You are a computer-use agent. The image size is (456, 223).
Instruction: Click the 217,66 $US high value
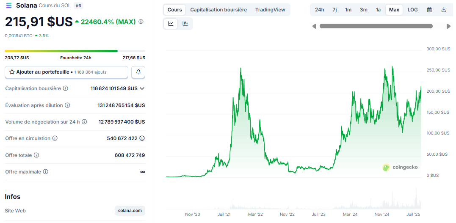click(134, 58)
